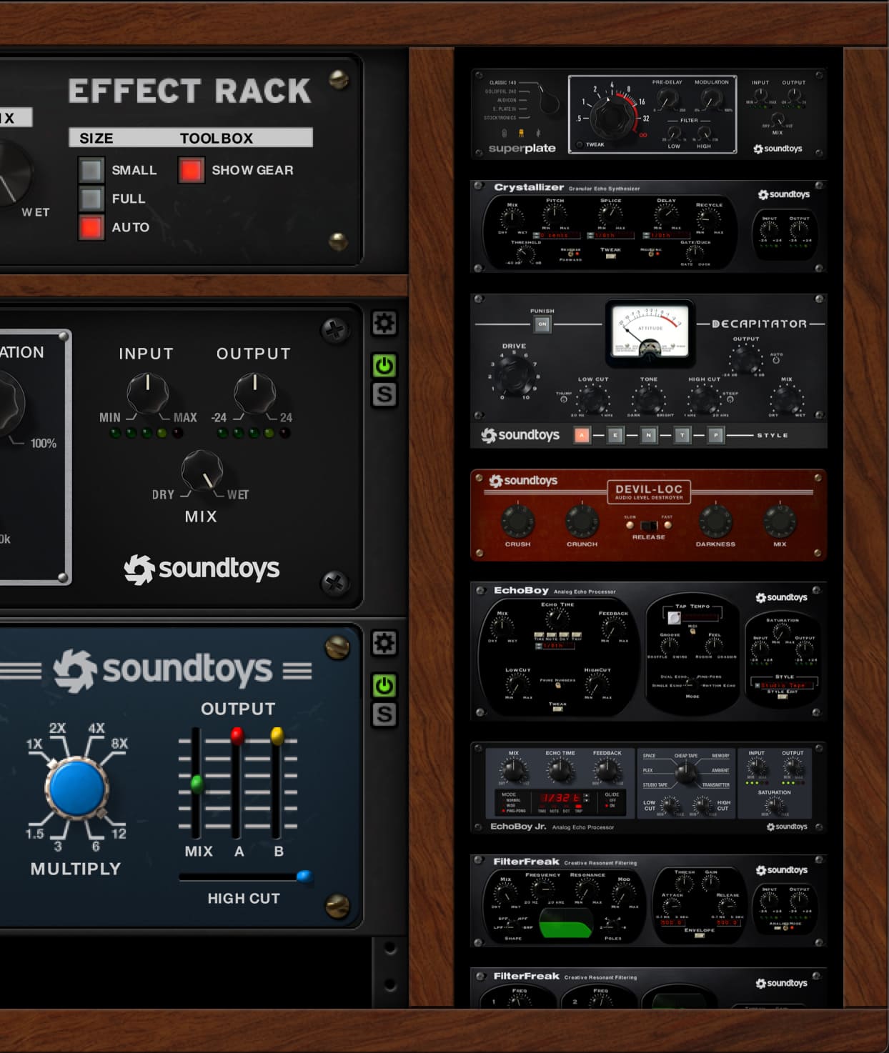Image resolution: width=889 pixels, height=1053 pixels.
Task: Click the DRY/WET MIX knob
Action: click(202, 470)
